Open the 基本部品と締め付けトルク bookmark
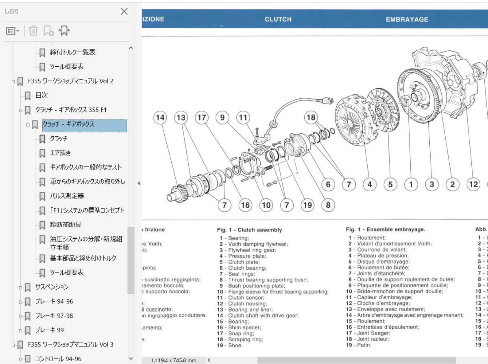 point(83,258)
